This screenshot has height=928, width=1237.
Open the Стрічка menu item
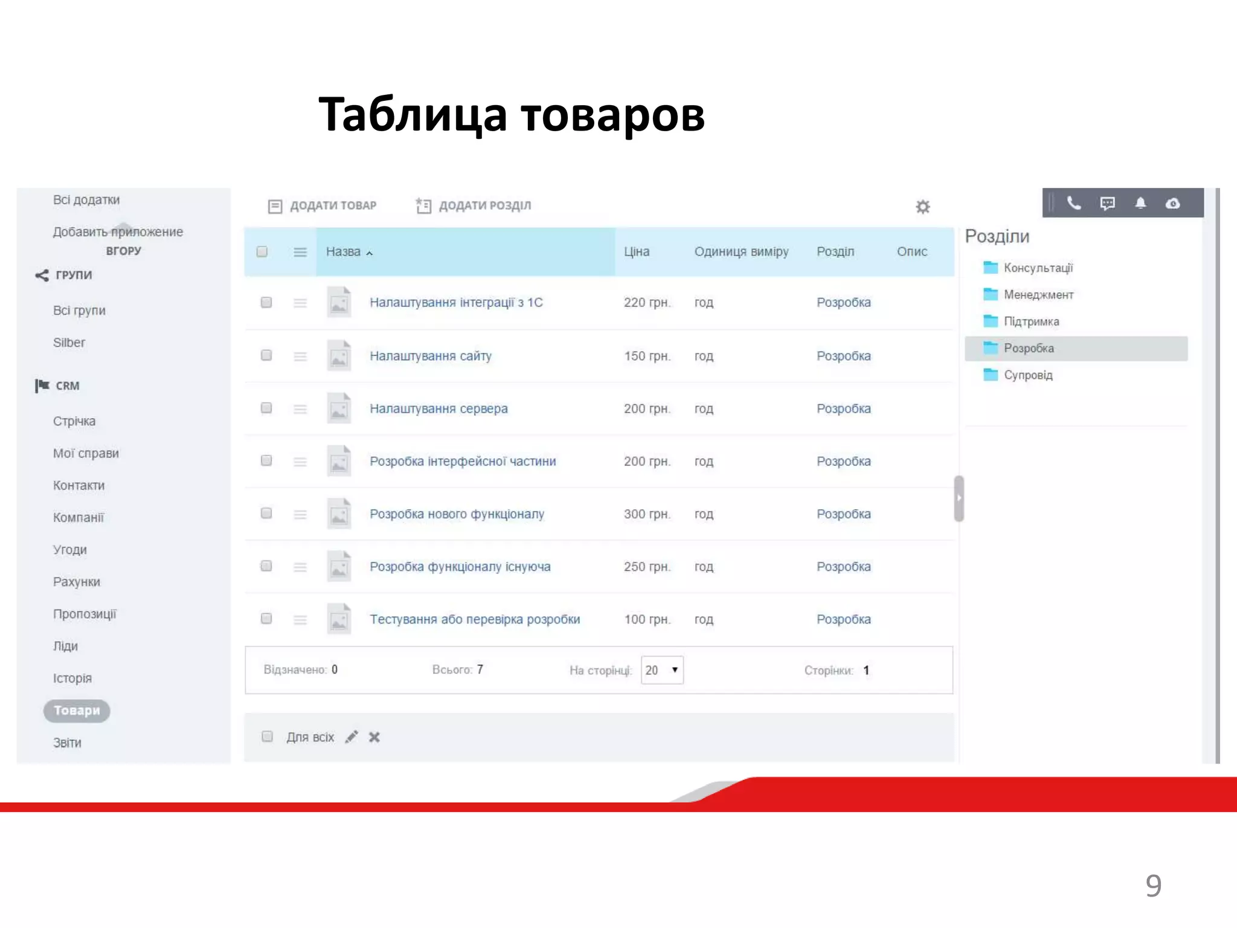pyautogui.click(x=74, y=421)
